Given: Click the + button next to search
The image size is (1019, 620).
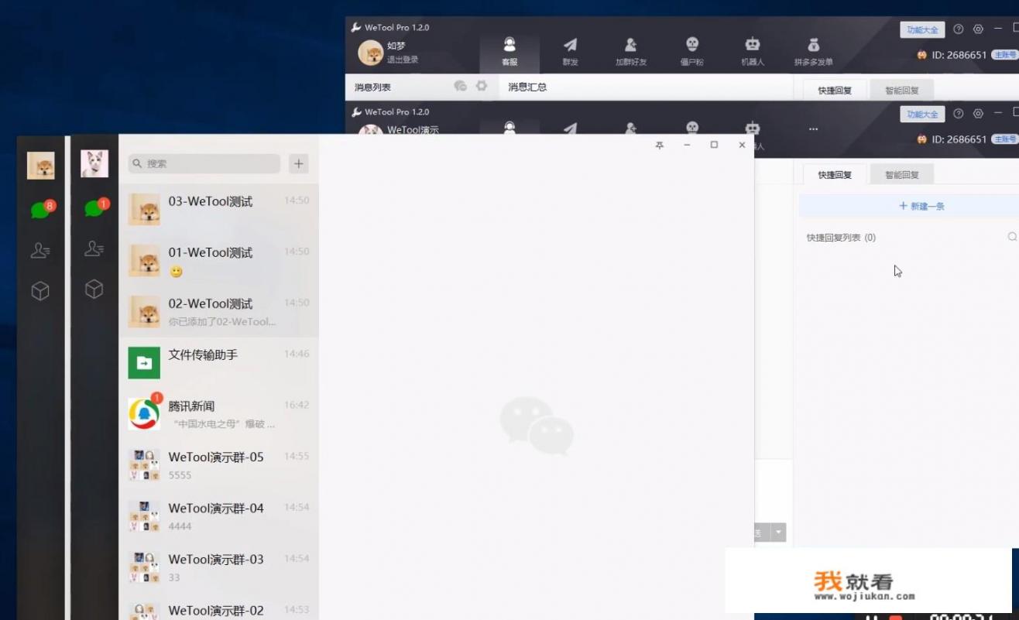Looking at the screenshot, I should (x=299, y=163).
